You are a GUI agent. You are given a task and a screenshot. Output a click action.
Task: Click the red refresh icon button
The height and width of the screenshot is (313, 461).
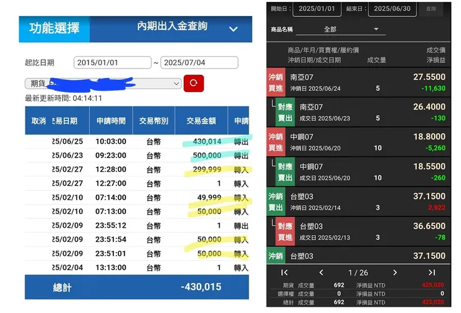(x=194, y=83)
